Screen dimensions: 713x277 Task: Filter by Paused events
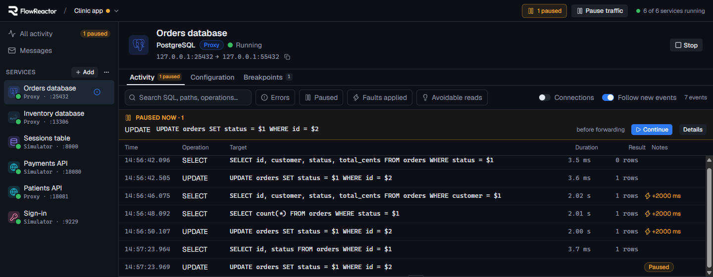(321, 97)
